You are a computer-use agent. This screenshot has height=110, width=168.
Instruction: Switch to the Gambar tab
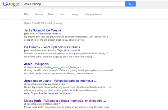39,14
